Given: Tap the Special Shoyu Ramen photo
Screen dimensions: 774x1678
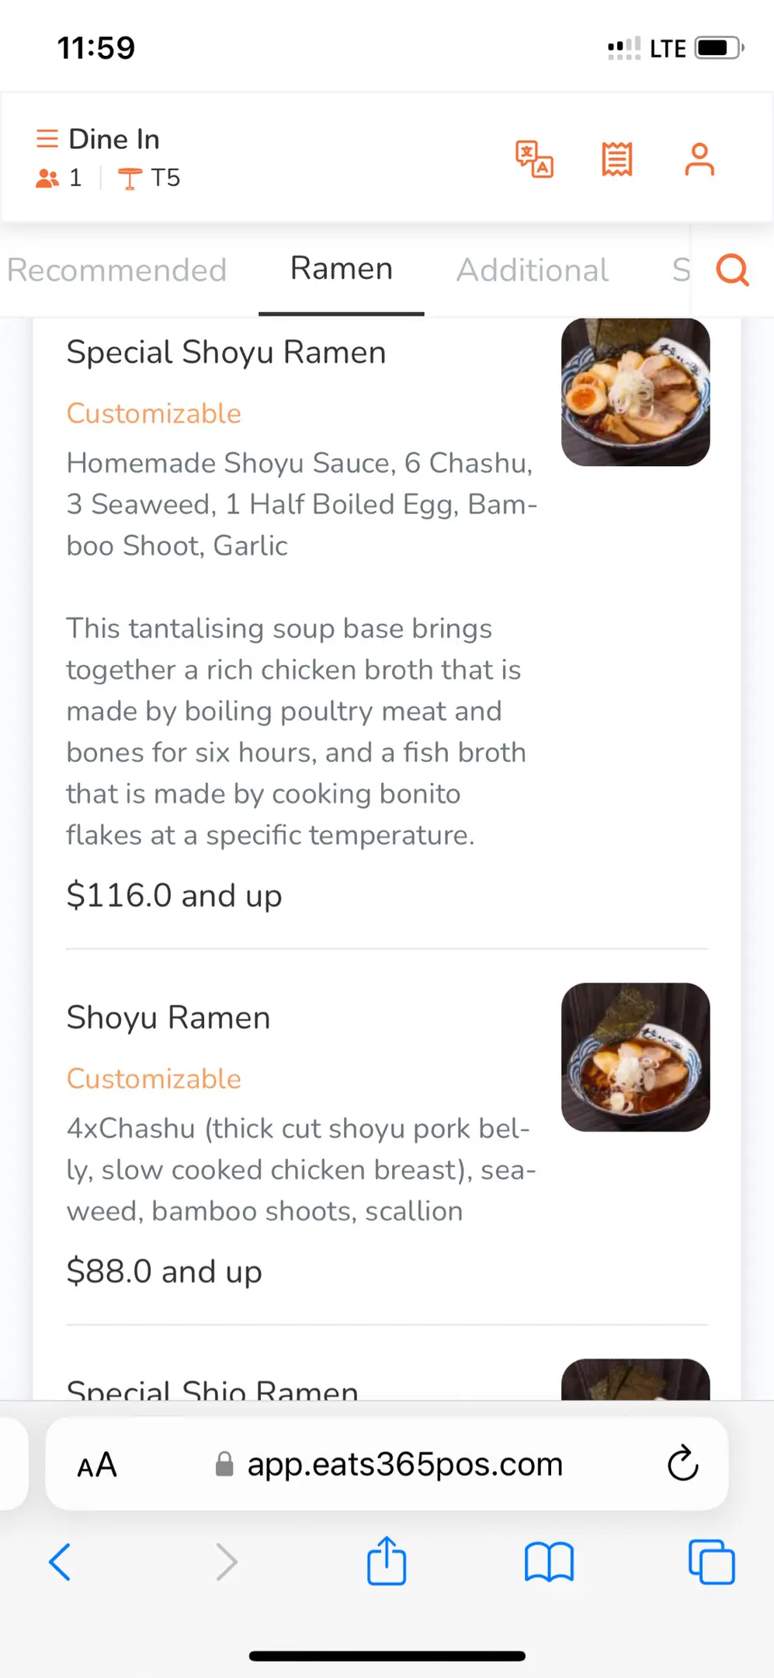Looking at the screenshot, I should tap(635, 392).
